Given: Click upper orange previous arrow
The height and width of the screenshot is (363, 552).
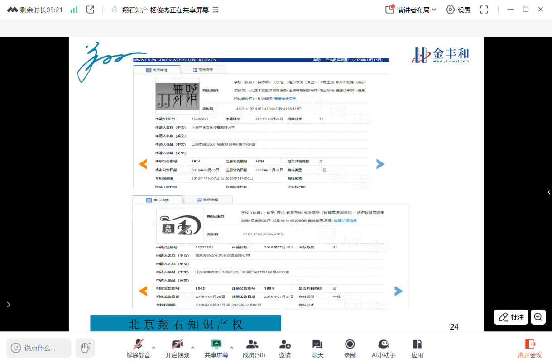Looking at the screenshot, I should pyautogui.click(x=143, y=164).
